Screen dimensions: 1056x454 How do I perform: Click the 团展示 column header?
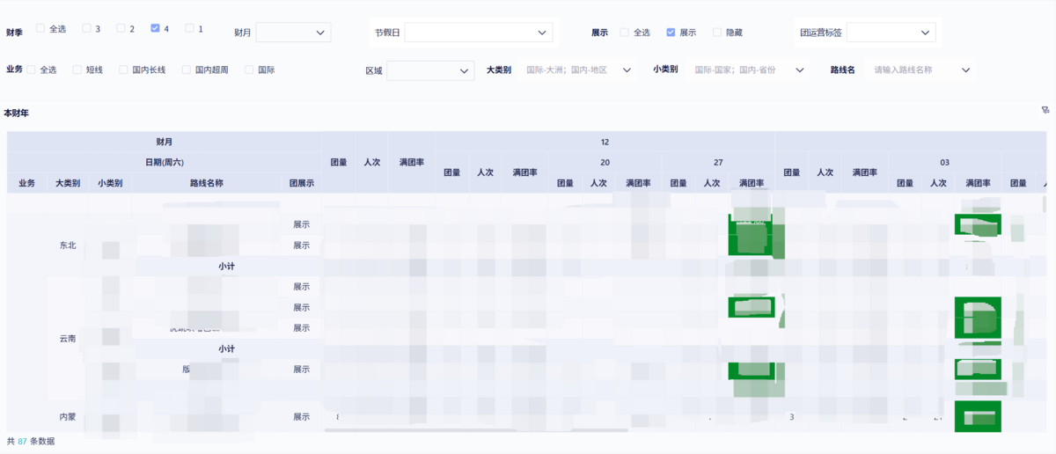302,183
